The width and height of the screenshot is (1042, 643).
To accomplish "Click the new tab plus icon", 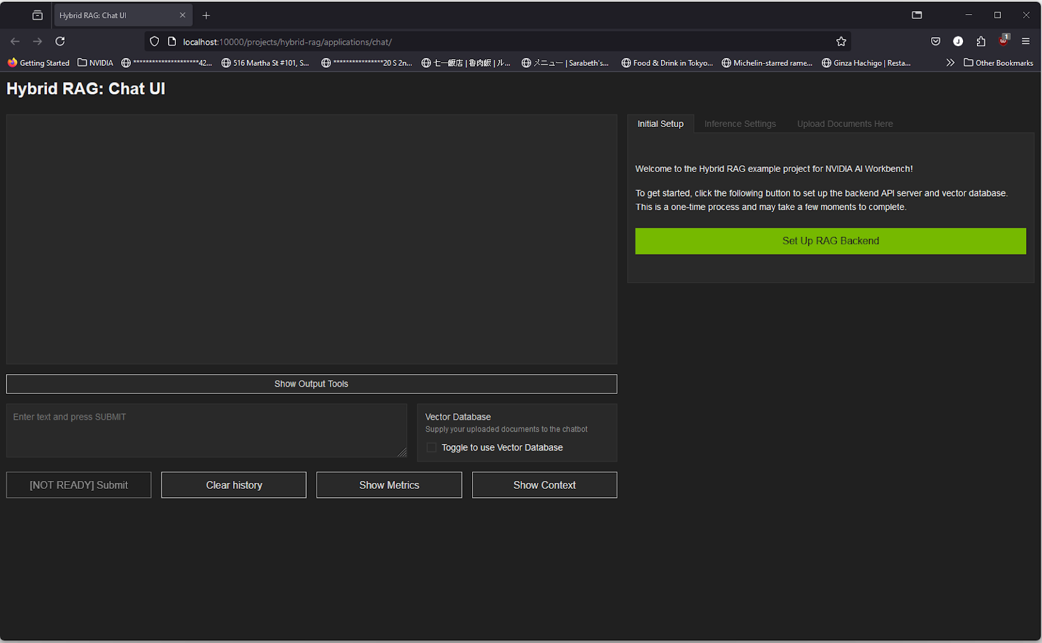I will point(206,15).
